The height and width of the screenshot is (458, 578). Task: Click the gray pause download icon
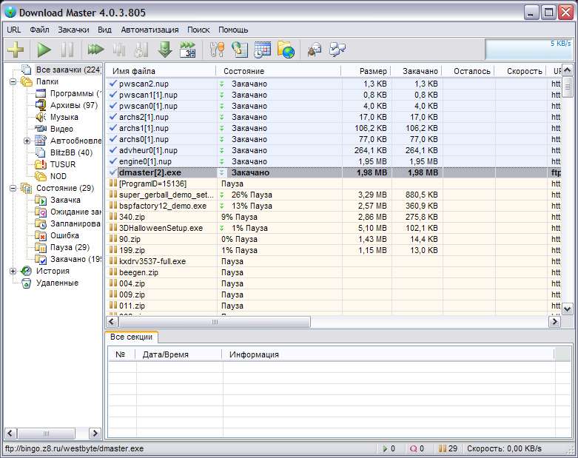[x=67, y=50]
